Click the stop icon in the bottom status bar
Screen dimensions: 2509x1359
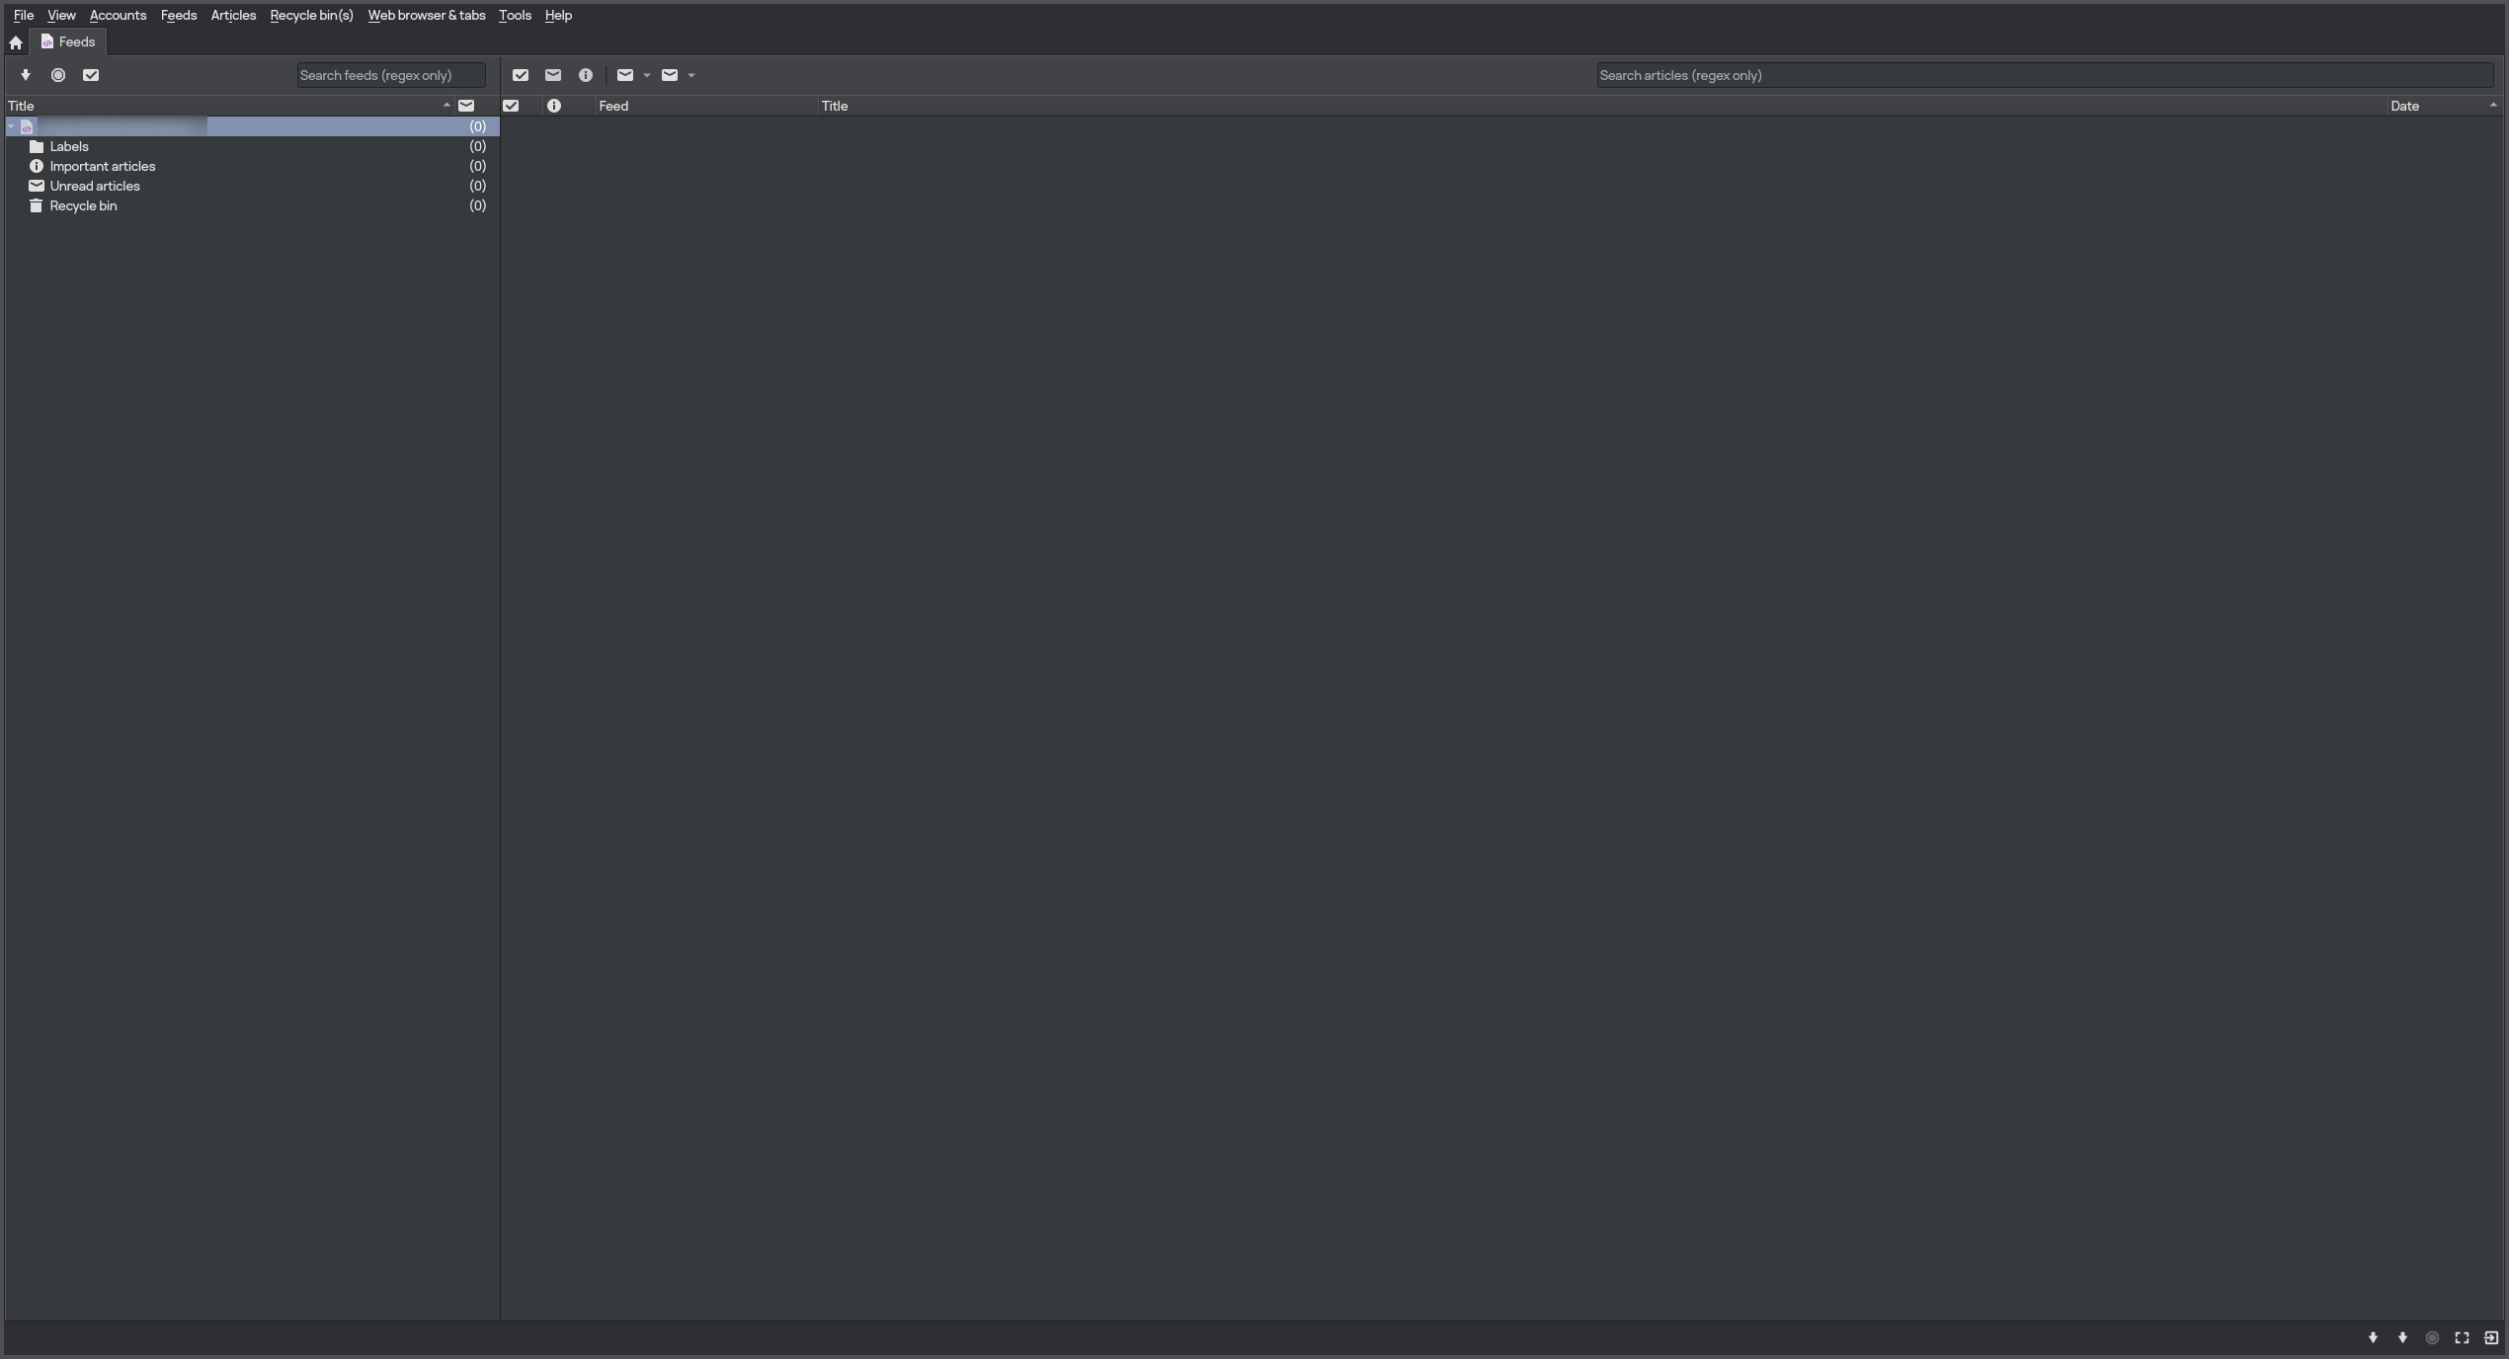pos(2432,1338)
